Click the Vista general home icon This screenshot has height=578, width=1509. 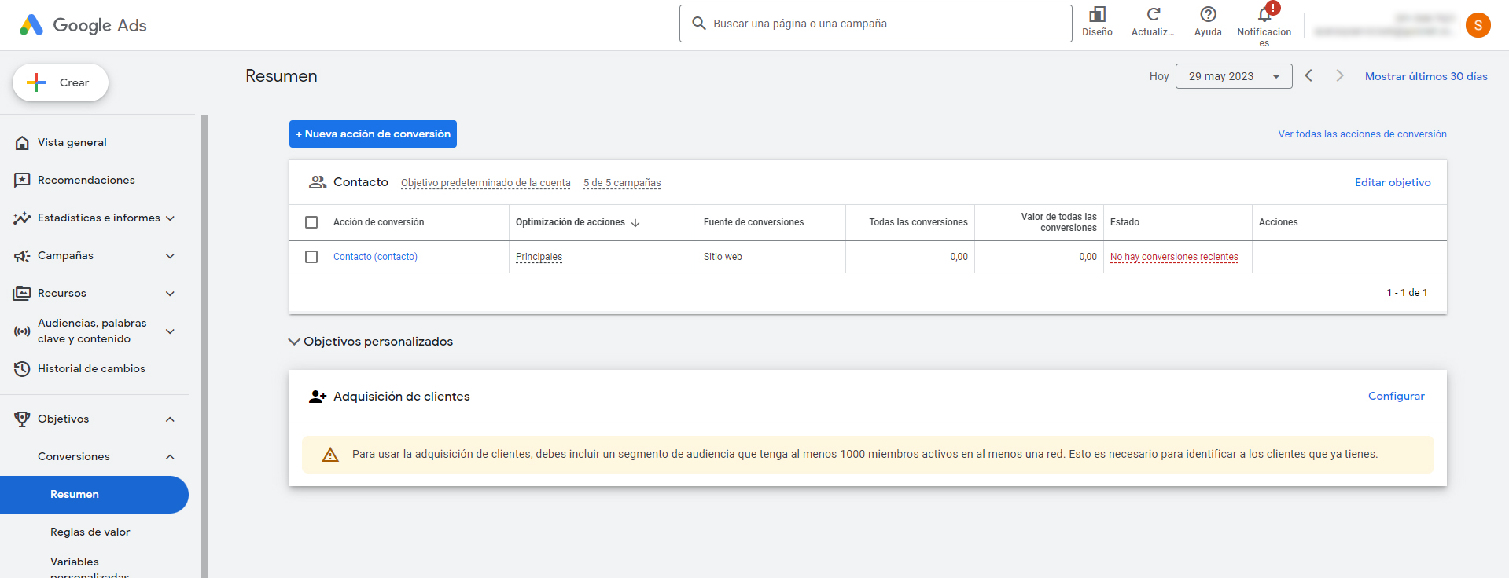point(22,143)
